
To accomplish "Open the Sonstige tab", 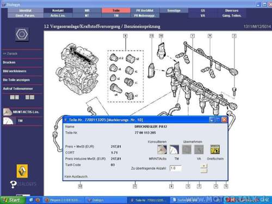I will coord(174,10).
